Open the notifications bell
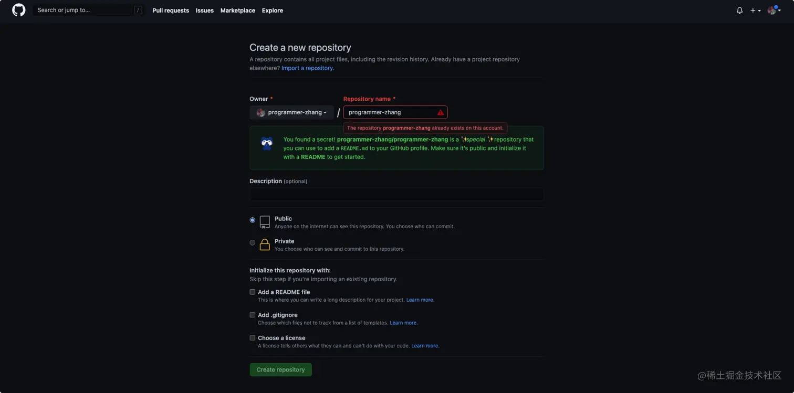Viewport: 794px width, 393px height. coord(739,10)
